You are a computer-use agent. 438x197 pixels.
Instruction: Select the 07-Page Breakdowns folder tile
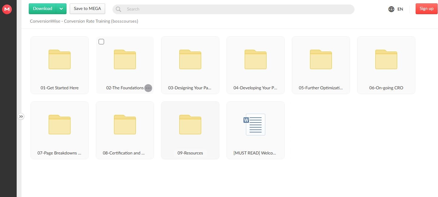[60, 130]
